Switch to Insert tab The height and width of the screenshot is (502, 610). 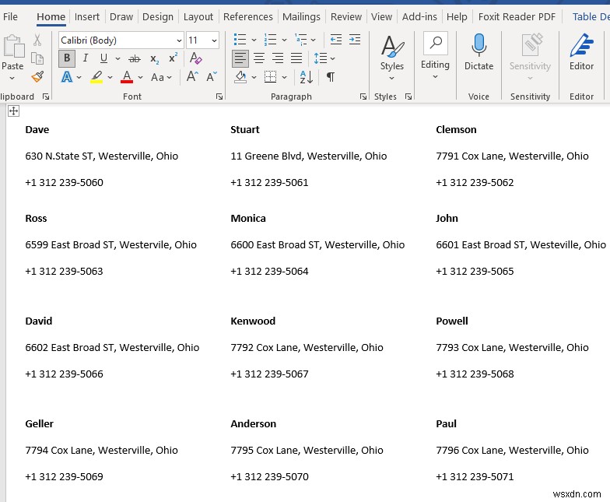click(x=87, y=17)
